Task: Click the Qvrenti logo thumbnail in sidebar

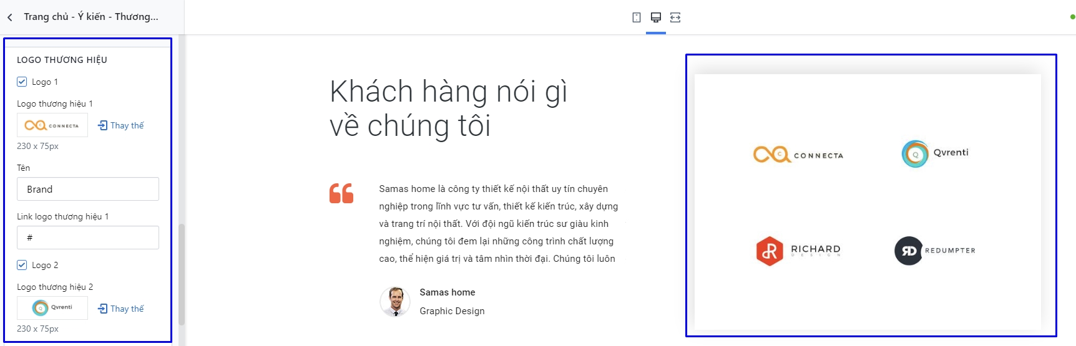Action: point(52,308)
